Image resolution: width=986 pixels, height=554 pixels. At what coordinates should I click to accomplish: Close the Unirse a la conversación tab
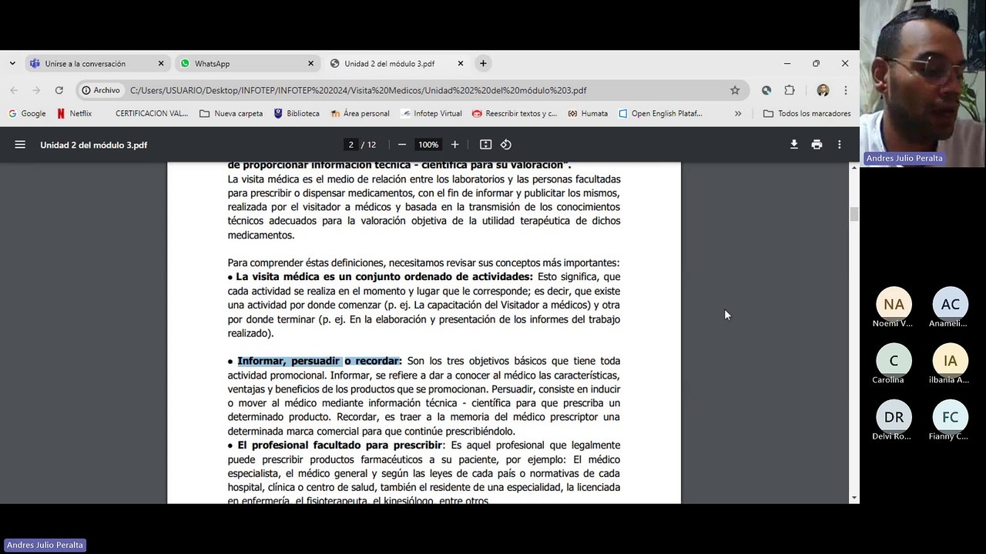click(161, 63)
